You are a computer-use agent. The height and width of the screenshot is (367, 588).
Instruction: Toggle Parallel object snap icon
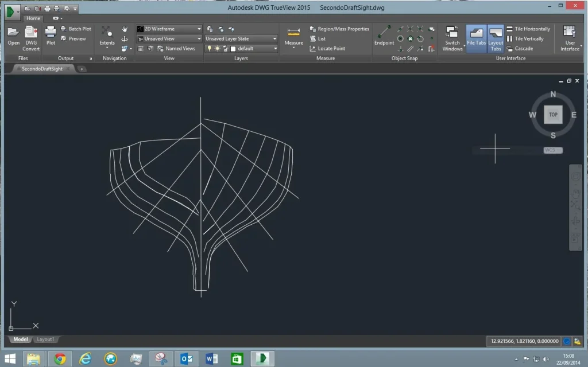point(410,49)
